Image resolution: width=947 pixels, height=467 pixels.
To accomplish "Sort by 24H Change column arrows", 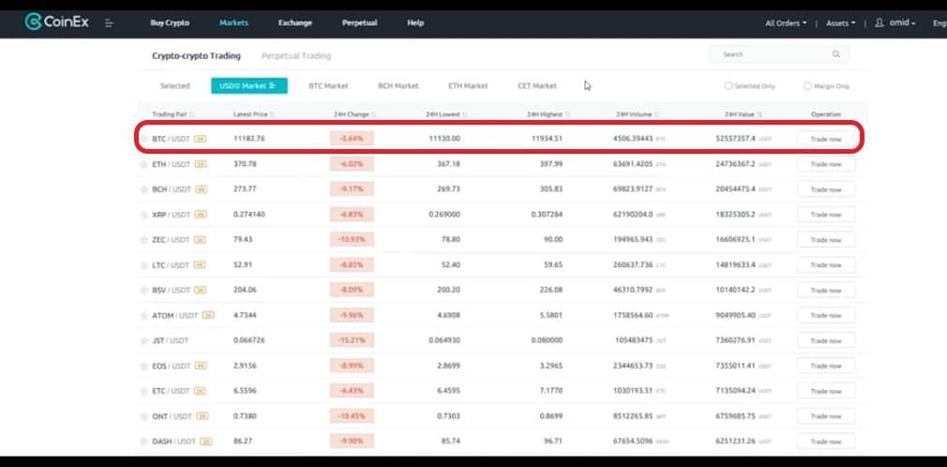I will coord(374,114).
